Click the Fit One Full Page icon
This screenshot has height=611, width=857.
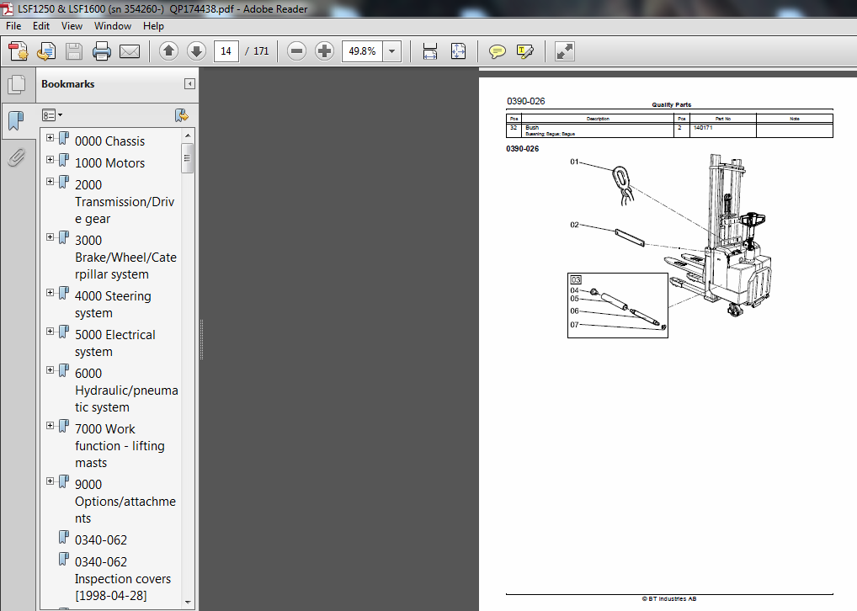click(x=458, y=51)
